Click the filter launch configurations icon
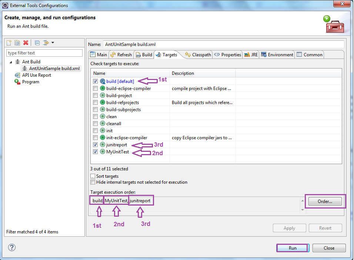354x260 pixels. tap(46, 43)
